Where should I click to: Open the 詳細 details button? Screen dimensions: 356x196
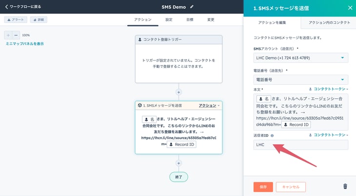point(39,20)
